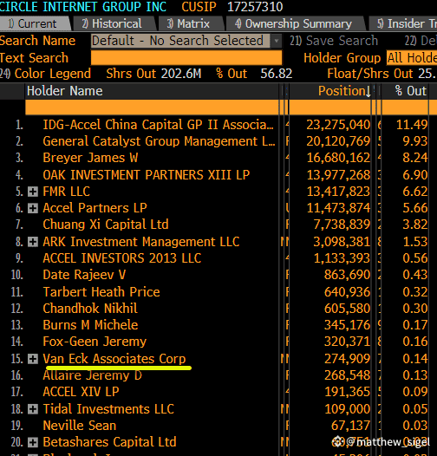
Task: Click position value 13,977,268
Action: (x=338, y=175)
